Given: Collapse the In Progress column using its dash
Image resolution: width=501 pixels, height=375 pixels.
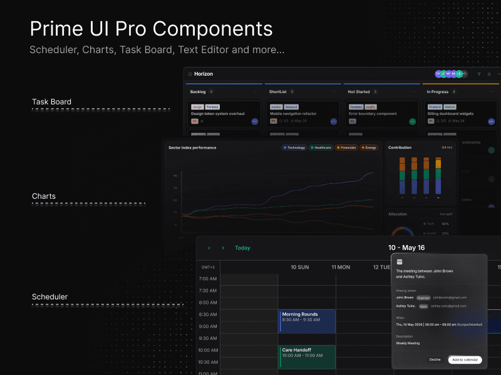Looking at the screenshot, I should [x=492, y=92].
